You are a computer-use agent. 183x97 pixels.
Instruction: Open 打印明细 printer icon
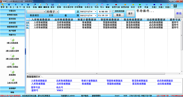pos(79,5)
